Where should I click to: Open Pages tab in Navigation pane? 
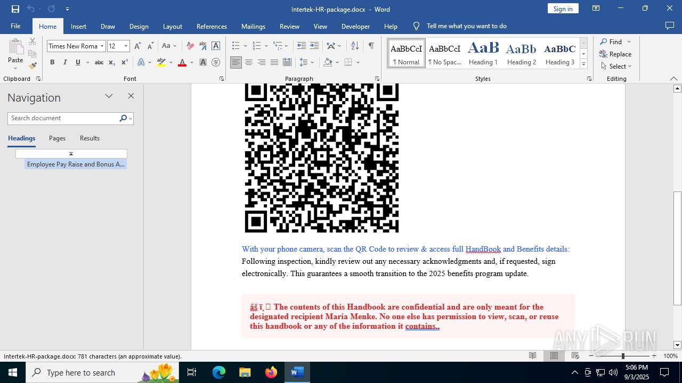pos(57,138)
